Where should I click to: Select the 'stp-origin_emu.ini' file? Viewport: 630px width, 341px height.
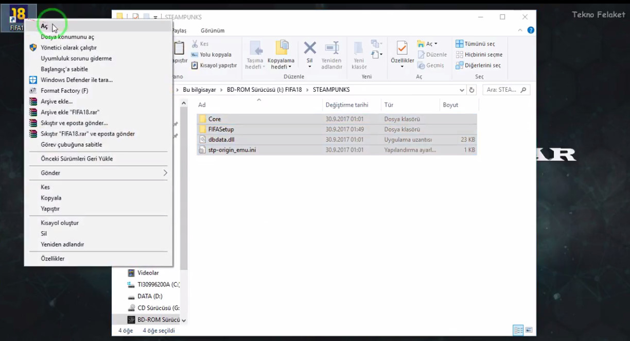(337, 150)
